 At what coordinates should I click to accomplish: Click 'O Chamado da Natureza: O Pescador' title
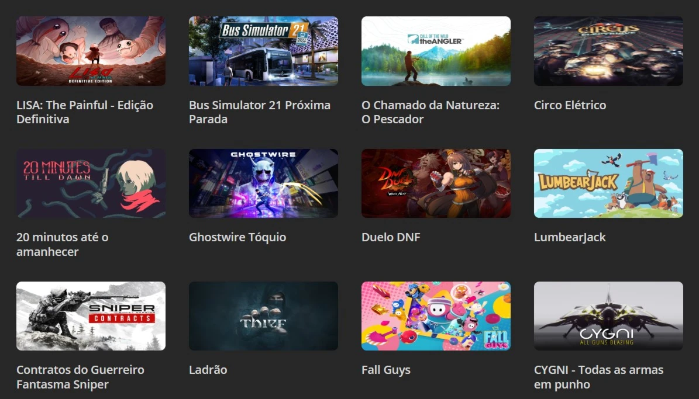coord(431,112)
